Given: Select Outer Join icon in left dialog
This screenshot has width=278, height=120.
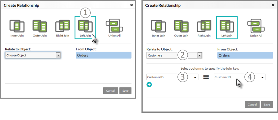Looking at the screenshot, I should click(x=40, y=26).
